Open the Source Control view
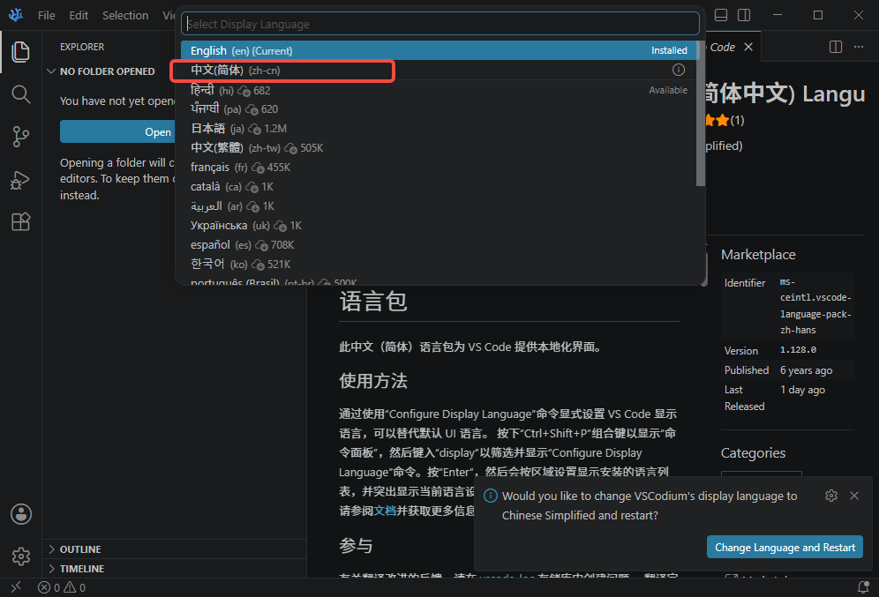 (21, 137)
